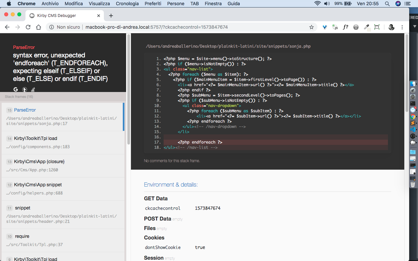Search the error on Stack Overflow
The width and height of the screenshot is (418, 261).
tap(33, 89)
